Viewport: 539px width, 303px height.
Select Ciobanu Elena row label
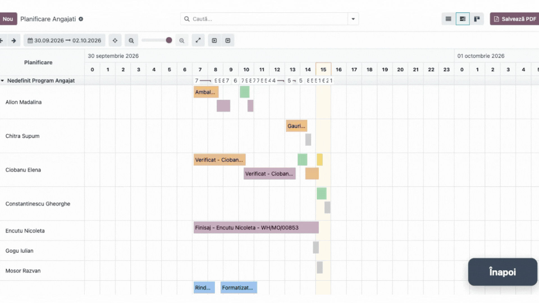(23, 170)
